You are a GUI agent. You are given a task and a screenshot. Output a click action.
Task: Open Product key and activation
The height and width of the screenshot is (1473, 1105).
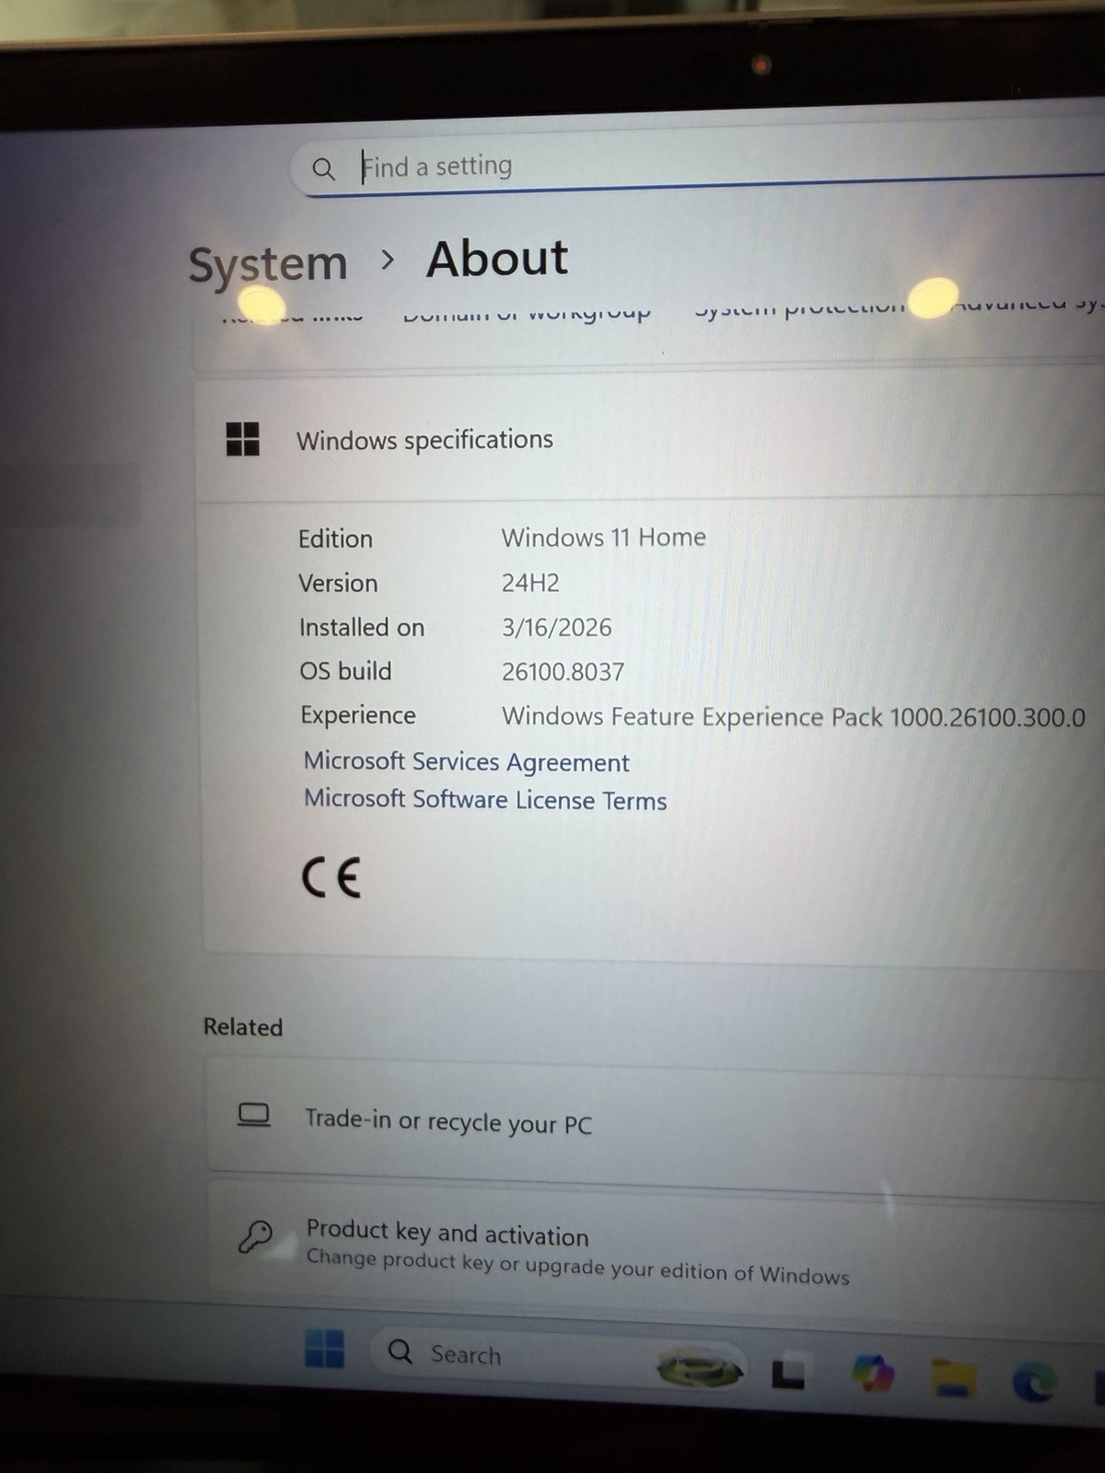(x=656, y=1248)
